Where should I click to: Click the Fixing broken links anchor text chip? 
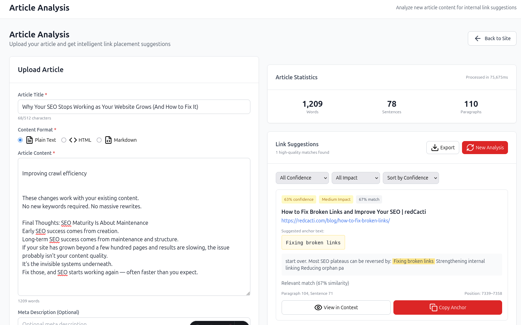313,242
